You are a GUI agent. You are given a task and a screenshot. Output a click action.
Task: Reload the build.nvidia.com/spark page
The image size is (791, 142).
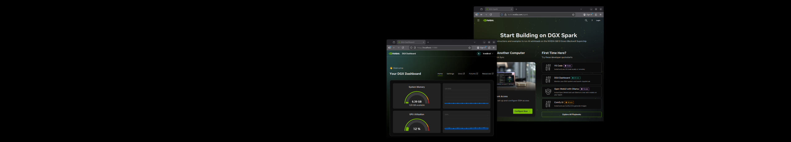pyautogui.click(x=491, y=15)
